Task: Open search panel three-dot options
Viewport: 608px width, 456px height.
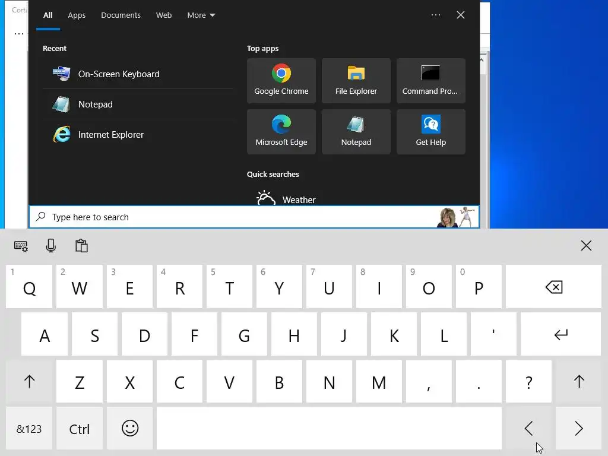Action: point(435,15)
